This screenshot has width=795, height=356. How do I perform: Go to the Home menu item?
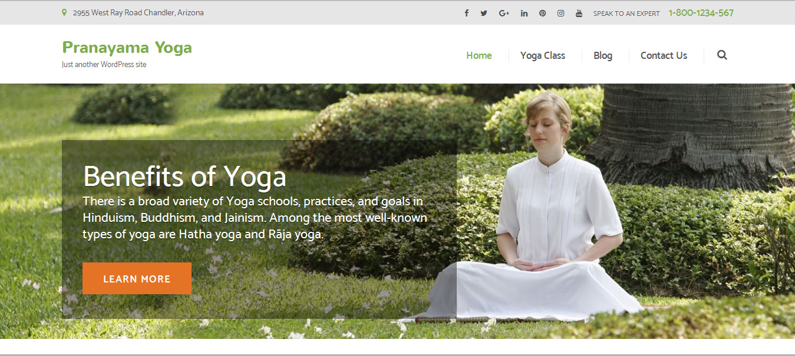click(479, 55)
